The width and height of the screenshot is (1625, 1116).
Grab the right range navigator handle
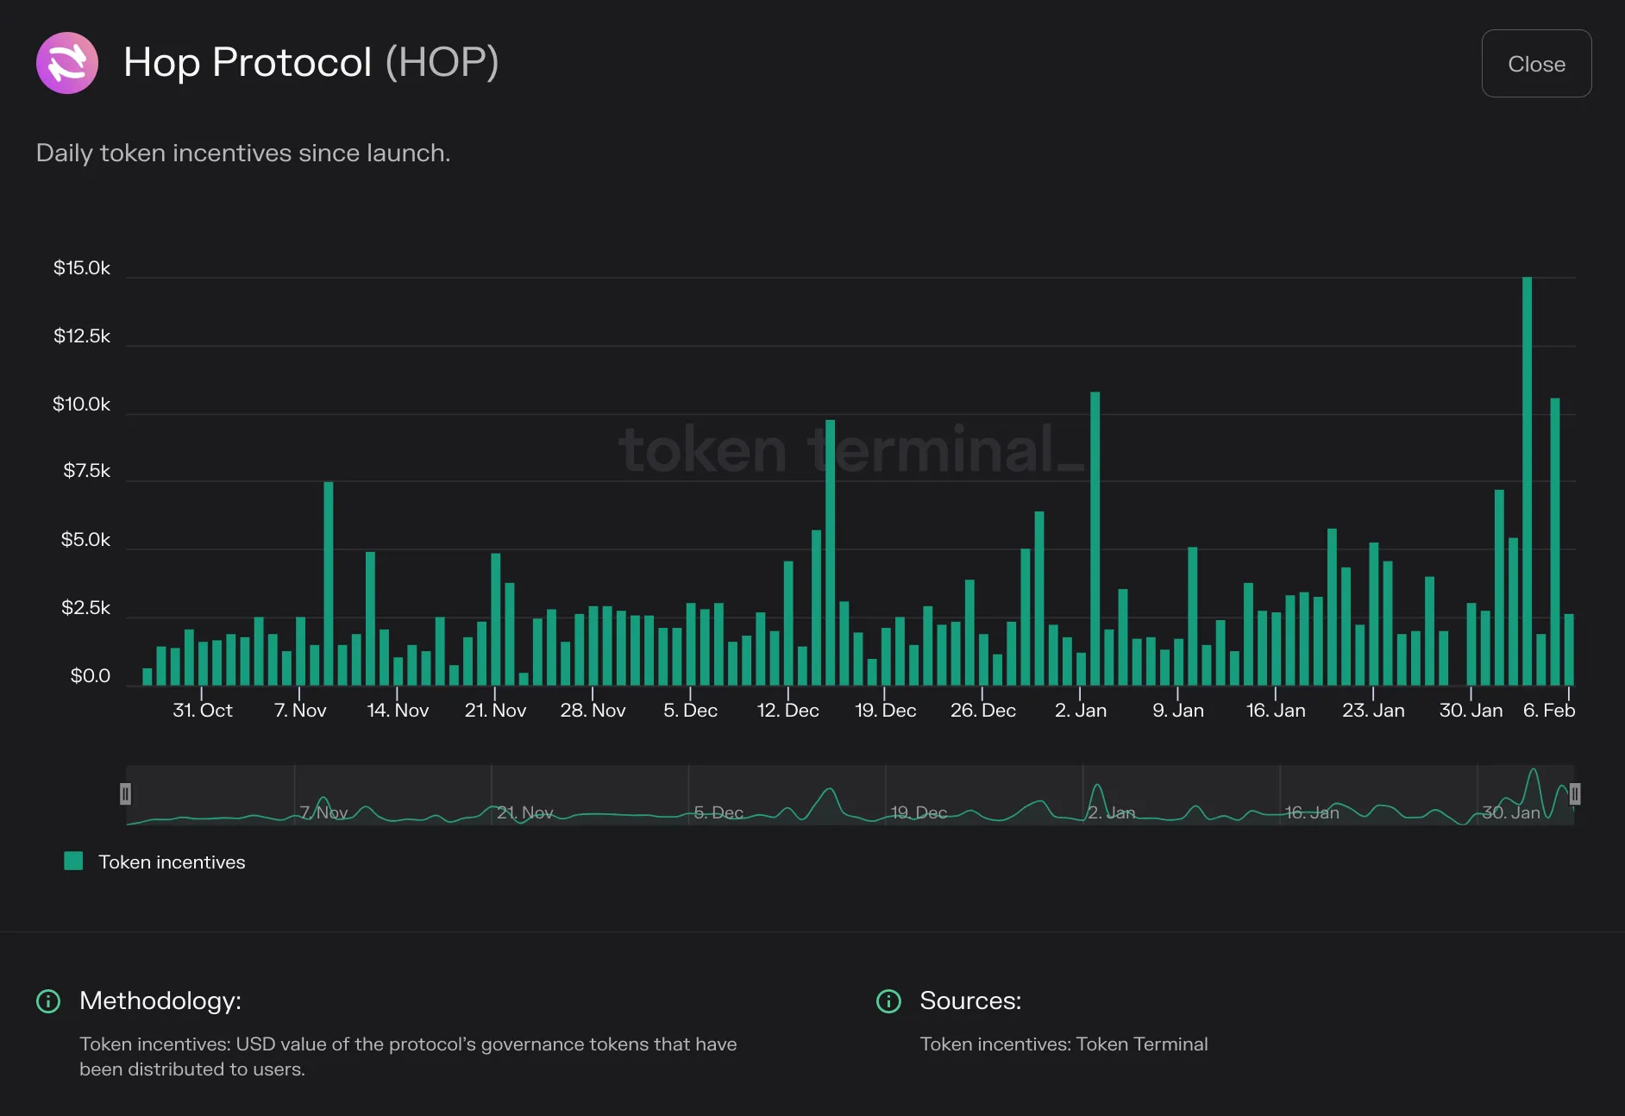click(1574, 793)
